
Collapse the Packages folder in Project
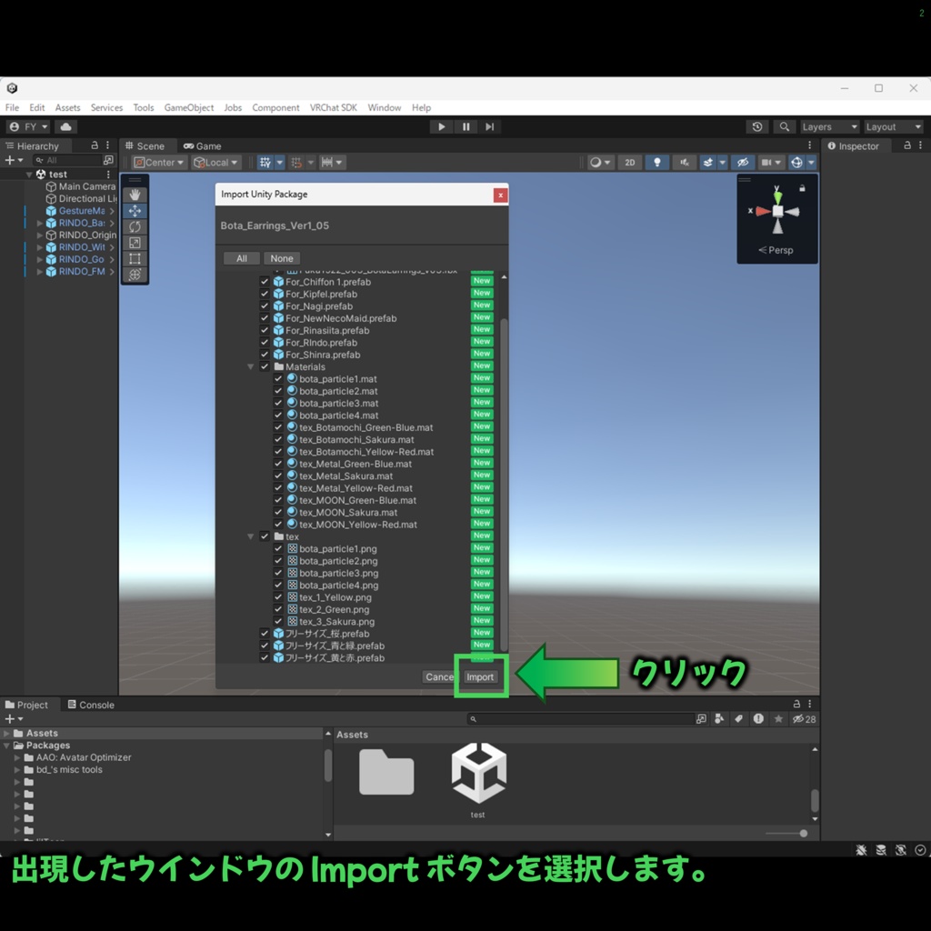tap(7, 746)
